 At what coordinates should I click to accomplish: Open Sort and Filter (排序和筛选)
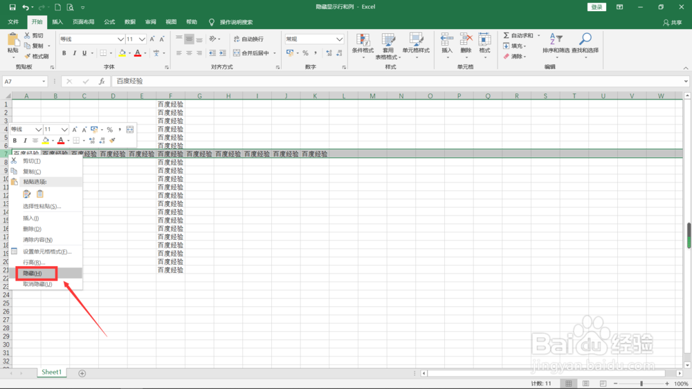pos(556,44)
